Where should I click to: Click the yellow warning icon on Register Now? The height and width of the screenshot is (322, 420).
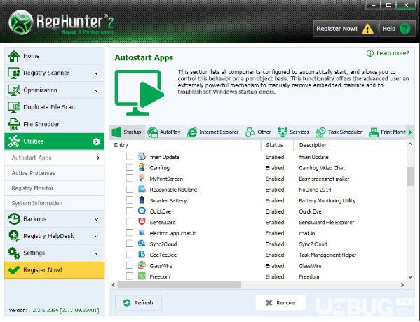[367, 29]
